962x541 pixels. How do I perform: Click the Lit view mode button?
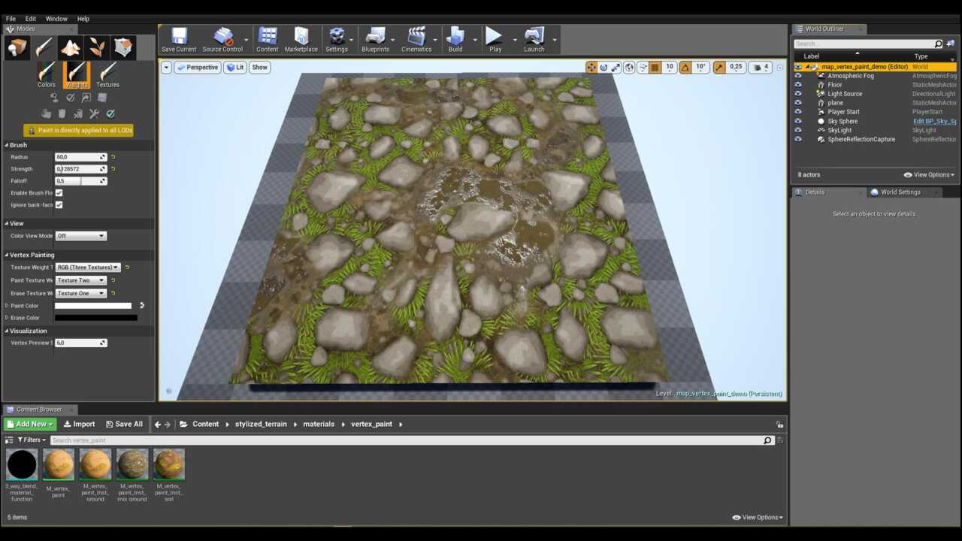pos(235,67)
